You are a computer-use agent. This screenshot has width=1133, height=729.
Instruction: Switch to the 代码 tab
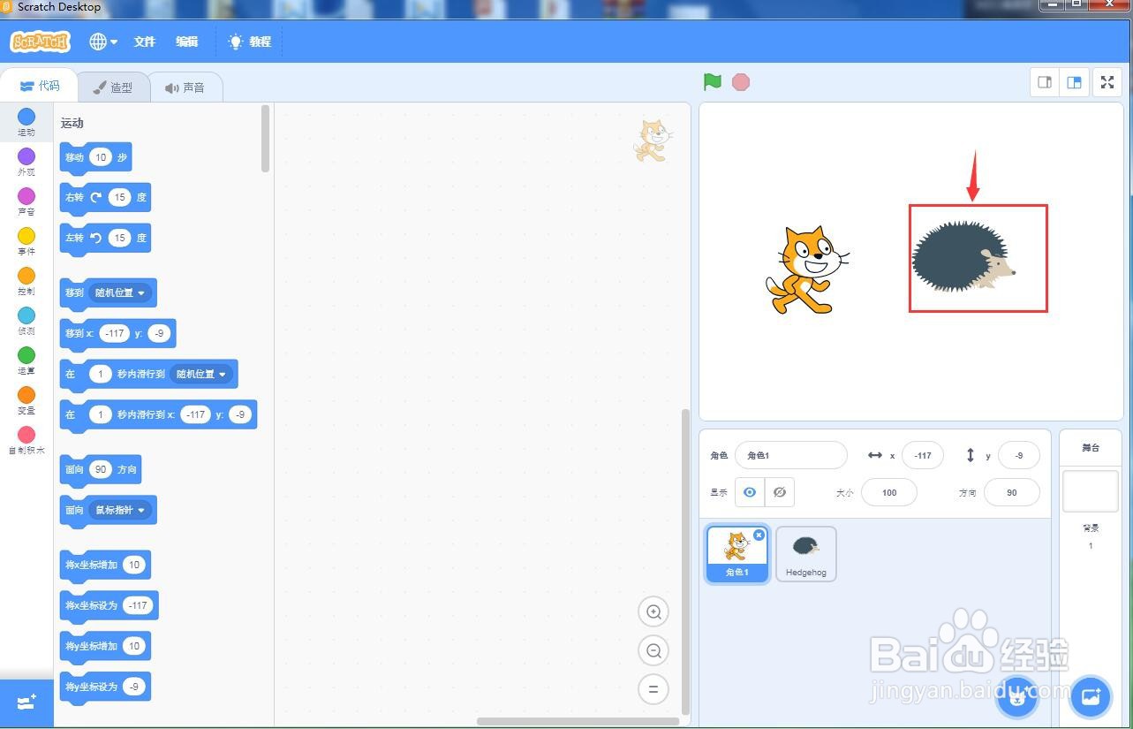tap(39, 86)
